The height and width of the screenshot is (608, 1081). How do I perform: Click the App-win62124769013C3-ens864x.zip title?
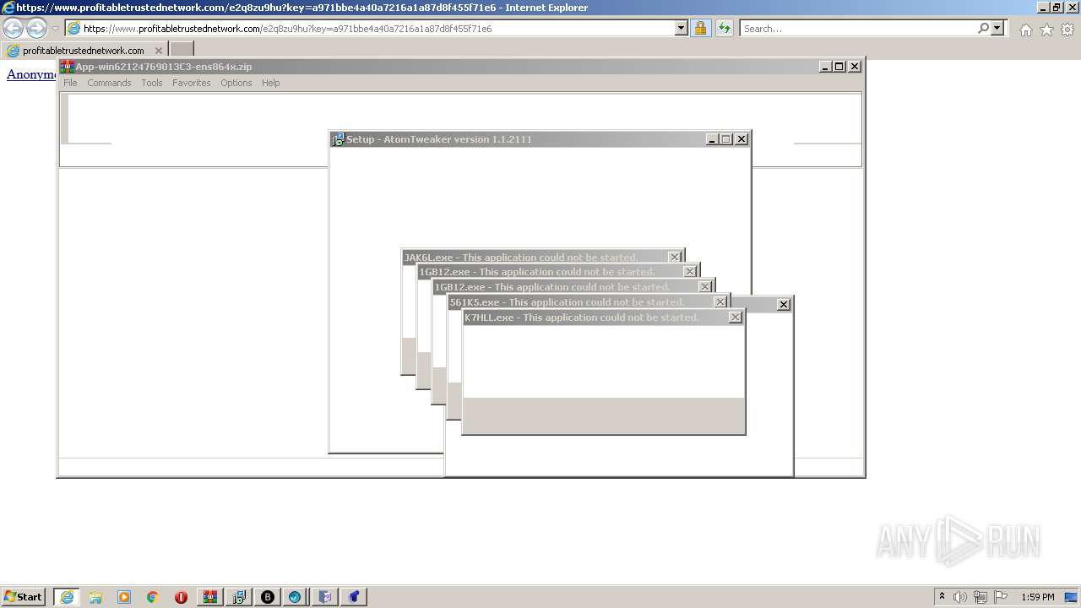pos(164,67)
